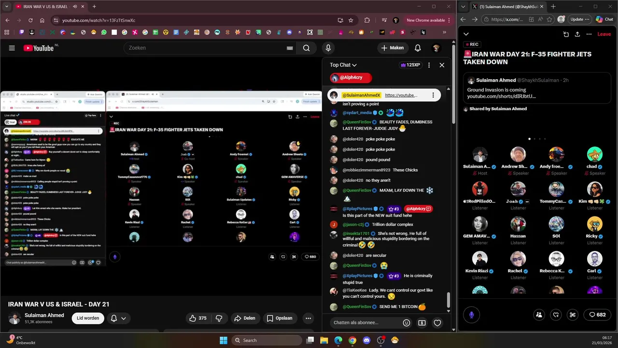Open Copilot Chat in Edge
618x348 pixels.
[x=604, y=19]
